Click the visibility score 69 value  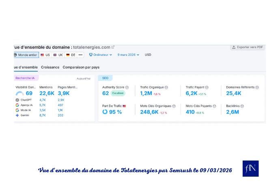(x=29, y=93)
